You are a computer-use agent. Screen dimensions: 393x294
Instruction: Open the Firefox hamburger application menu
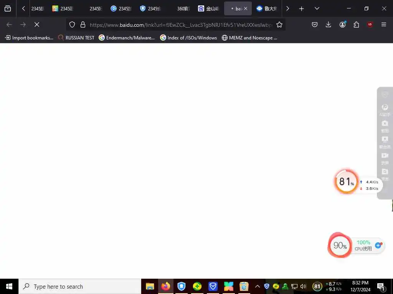(384, 24)
